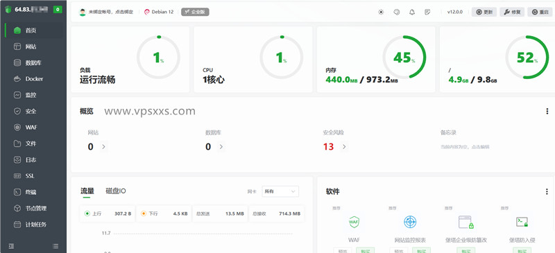Image resolution: width=555 pixels, height=253 pixels.
Task: Click the 数据库 database stack icon
Action: click(17, 62)
